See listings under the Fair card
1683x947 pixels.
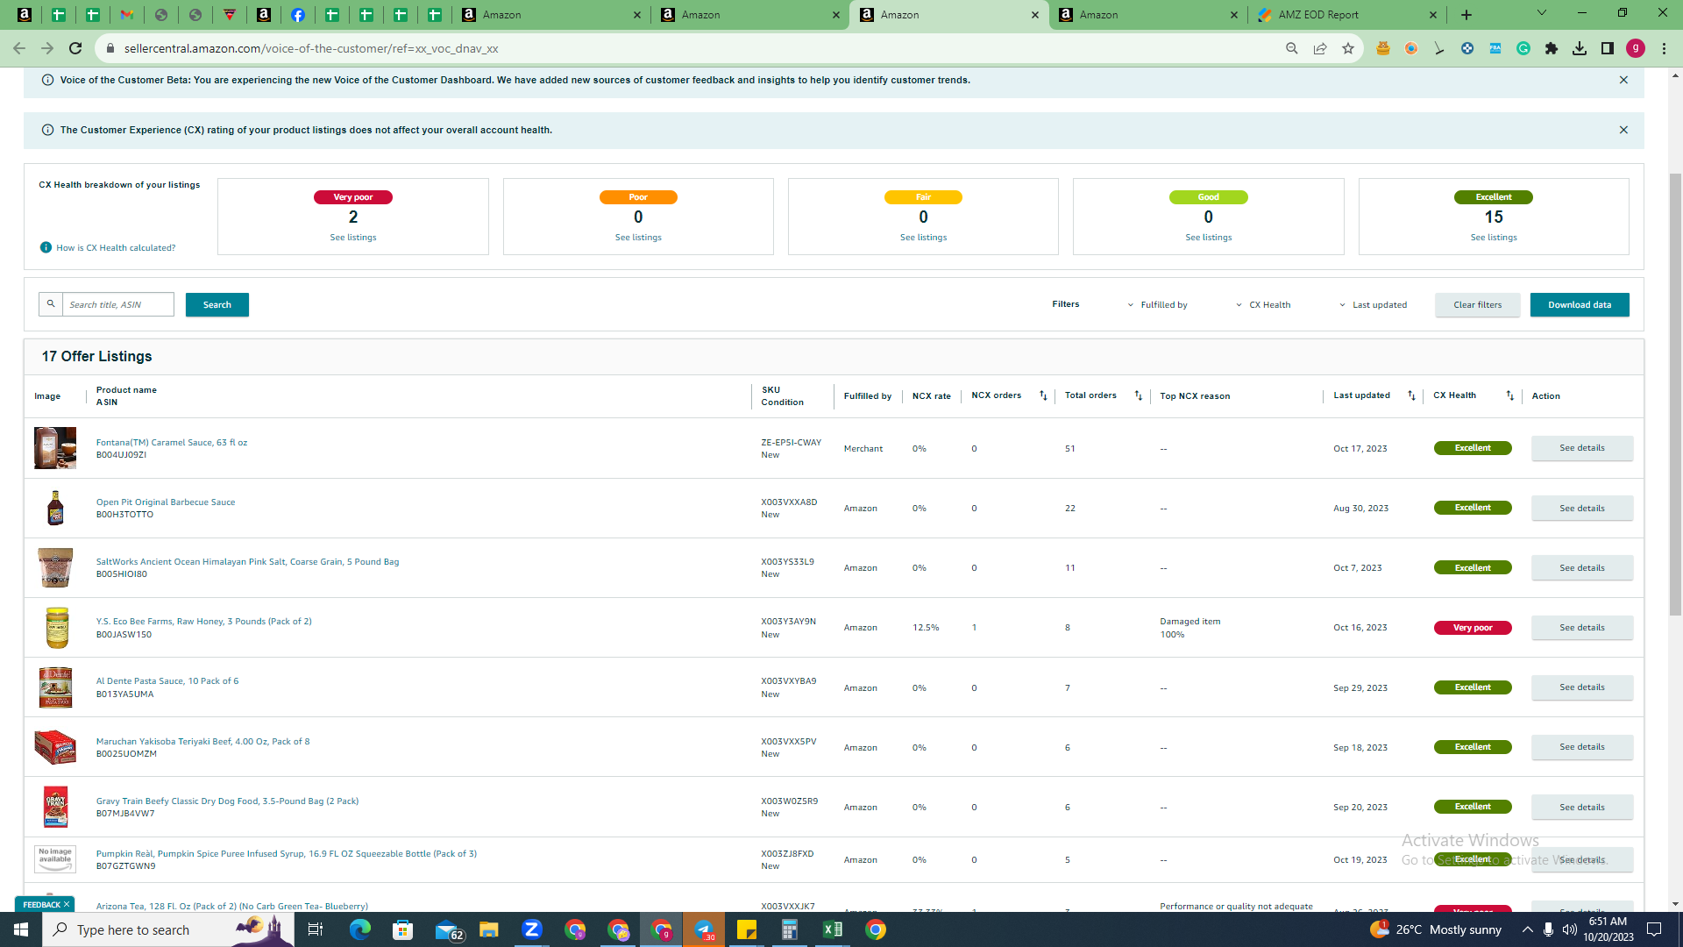923,238
